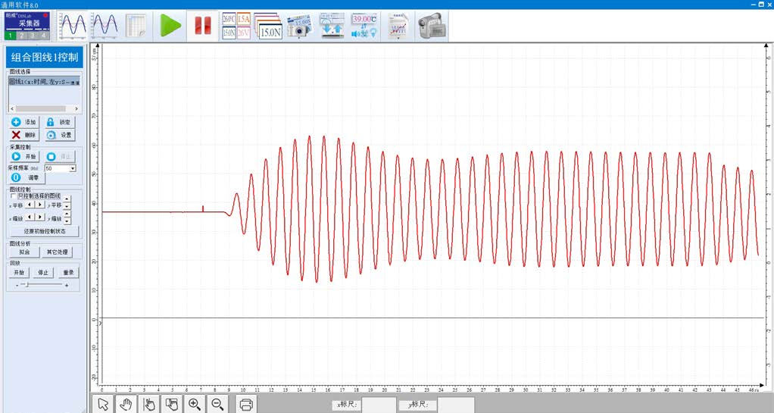The height and width of the screenshot is (413, 774).
Task: Click the green play button in toolbar
Action: click(171, 26)
